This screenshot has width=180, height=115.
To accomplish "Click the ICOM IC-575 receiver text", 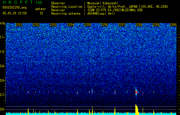I will click(115, 10).
